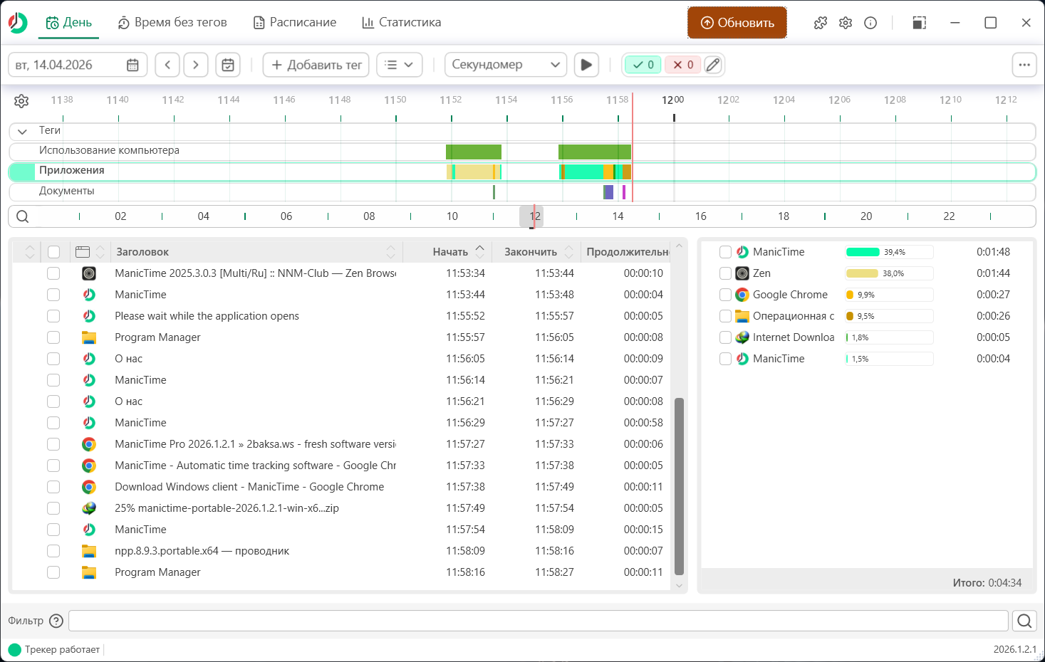Viewport: 1045px width, 662px height.
Task: Open timeline settings gear beside the time ruler
Action: coord(21,101)
